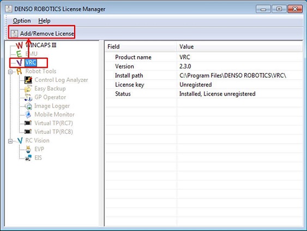Click the Mobile Monitor icon

[28, 115]
